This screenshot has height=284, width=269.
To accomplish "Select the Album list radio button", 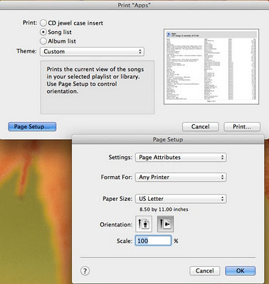I will 43,41.
